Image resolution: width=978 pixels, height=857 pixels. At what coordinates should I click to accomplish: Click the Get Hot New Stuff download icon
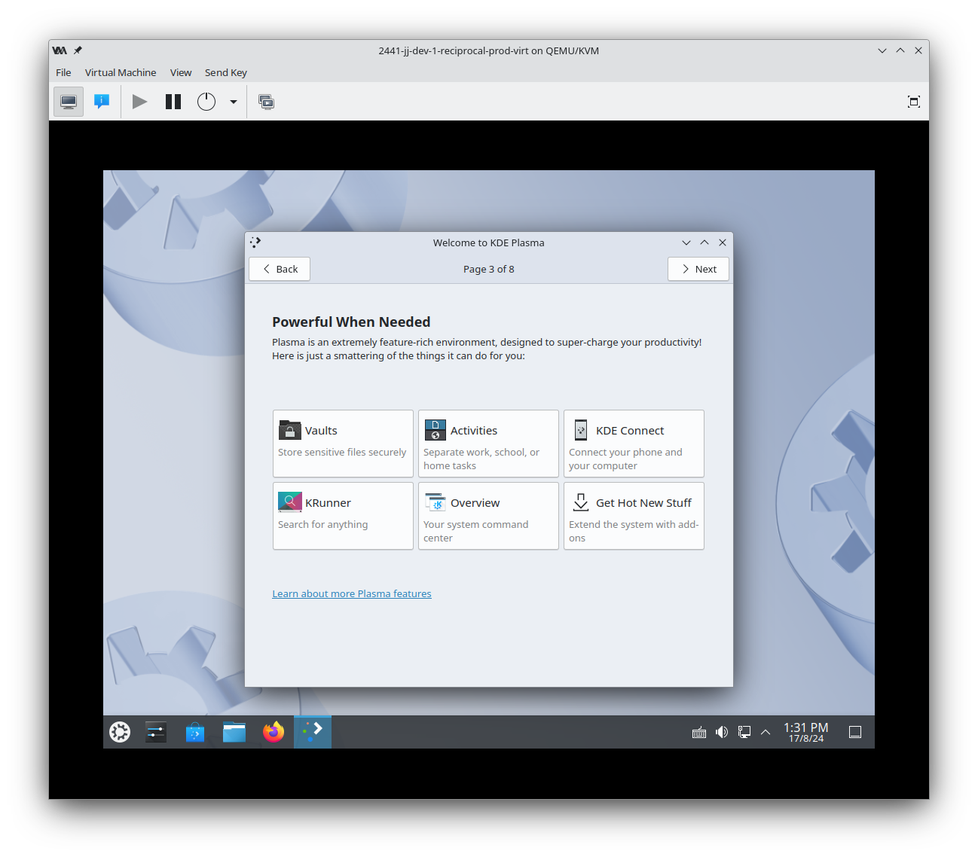[581, 502]
